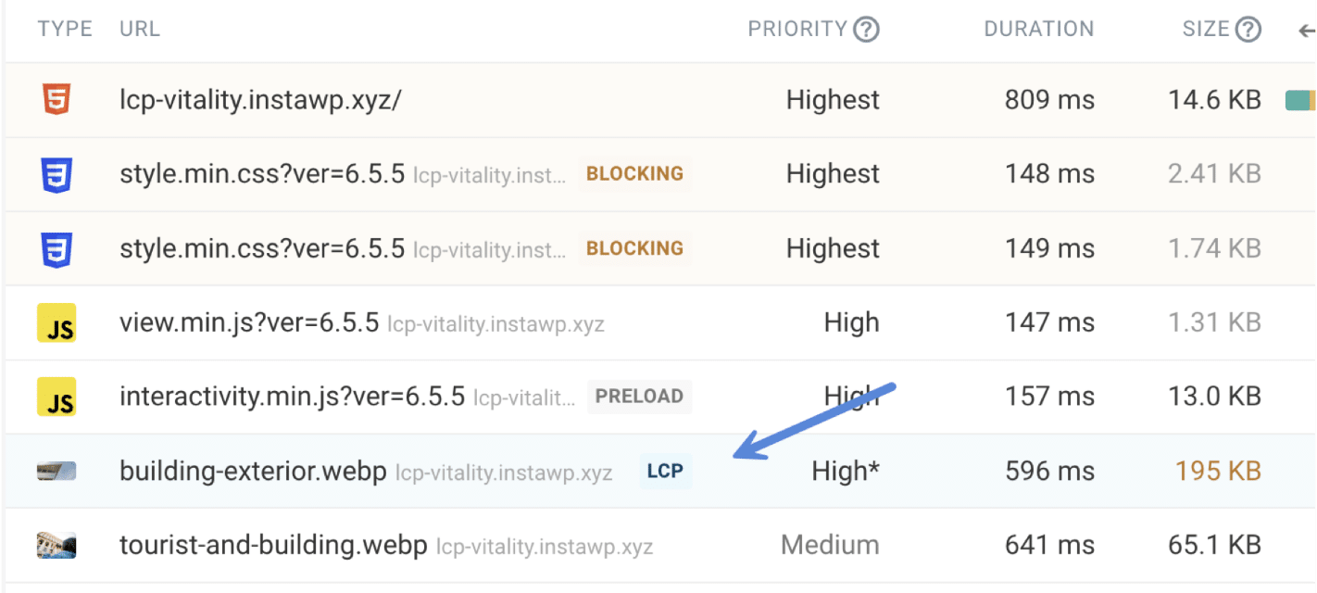This screenshot has width=1317, height=593.
Task: Select the CSS icon on the first style.min.css row
Action: pyautogui.click(x=56, y=174)
